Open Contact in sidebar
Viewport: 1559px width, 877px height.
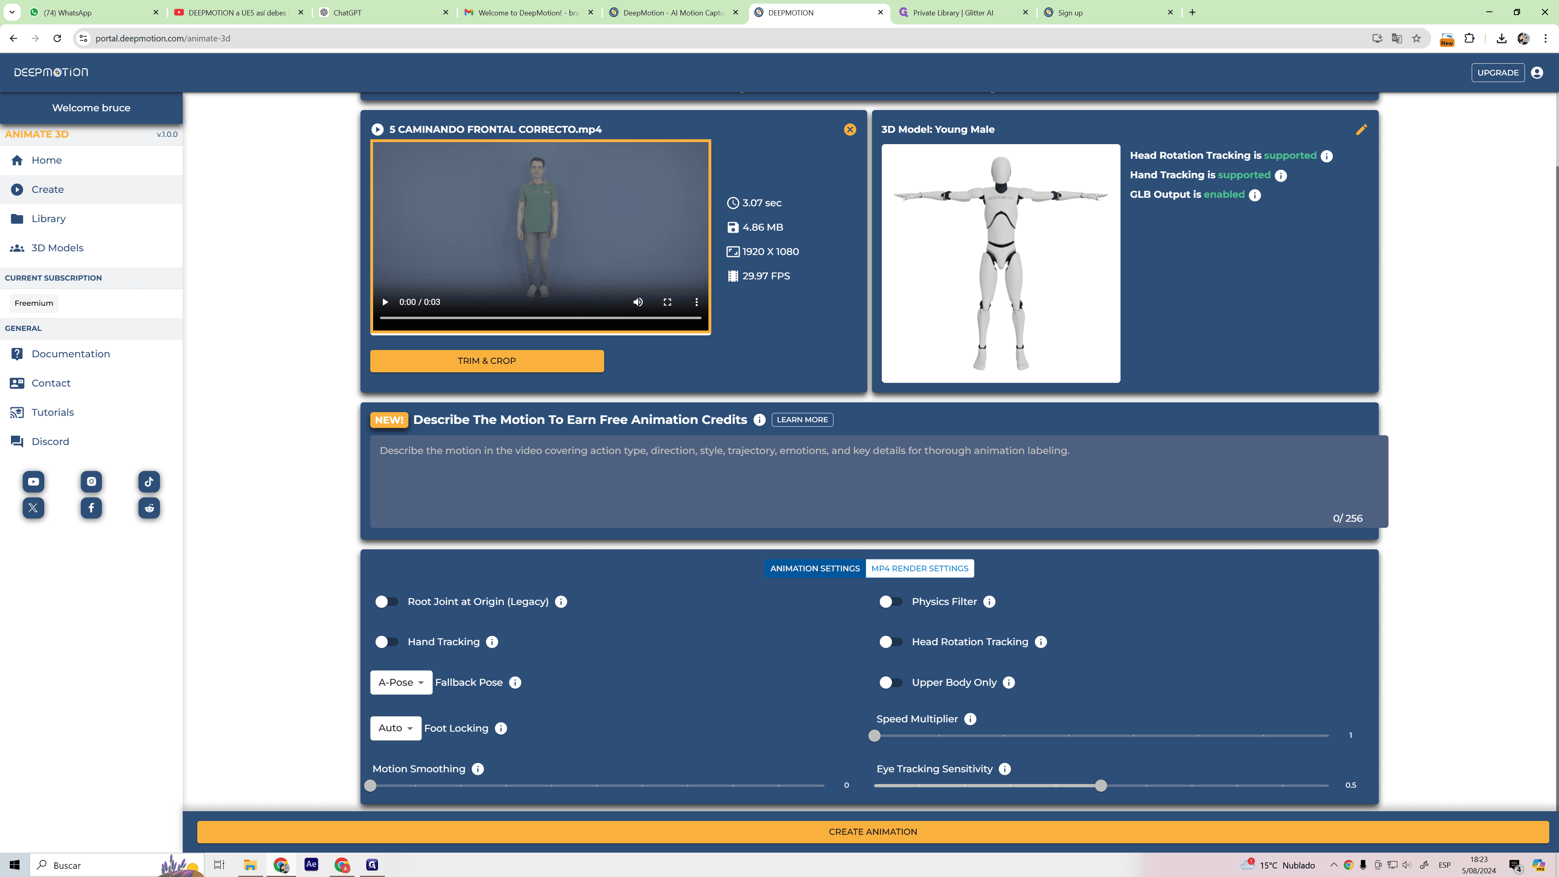click(91, 383)
